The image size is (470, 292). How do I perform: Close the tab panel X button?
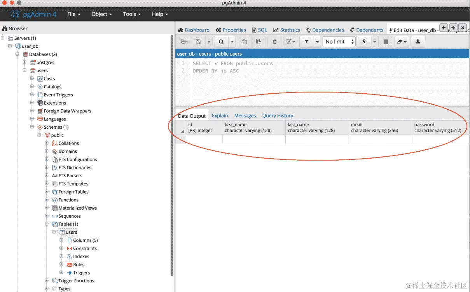pos(463,28)
